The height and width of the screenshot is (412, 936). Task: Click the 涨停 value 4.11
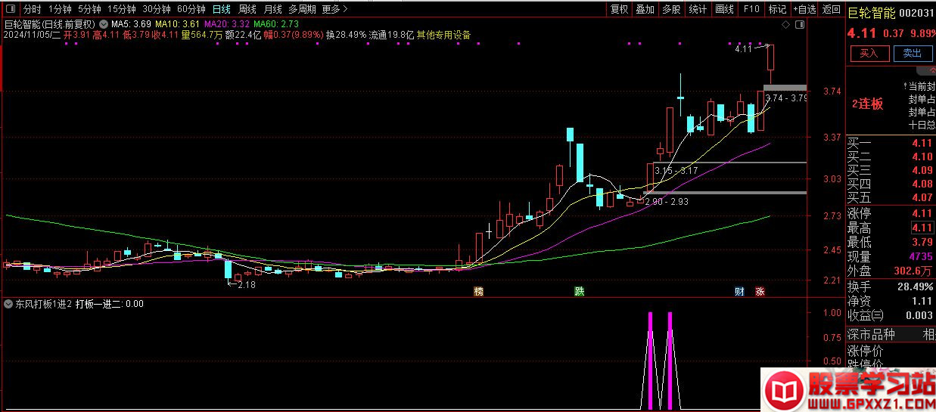pos(922,214)
